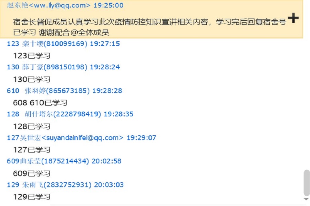Open profile of 128 胡什塔尔

(70, 114)
